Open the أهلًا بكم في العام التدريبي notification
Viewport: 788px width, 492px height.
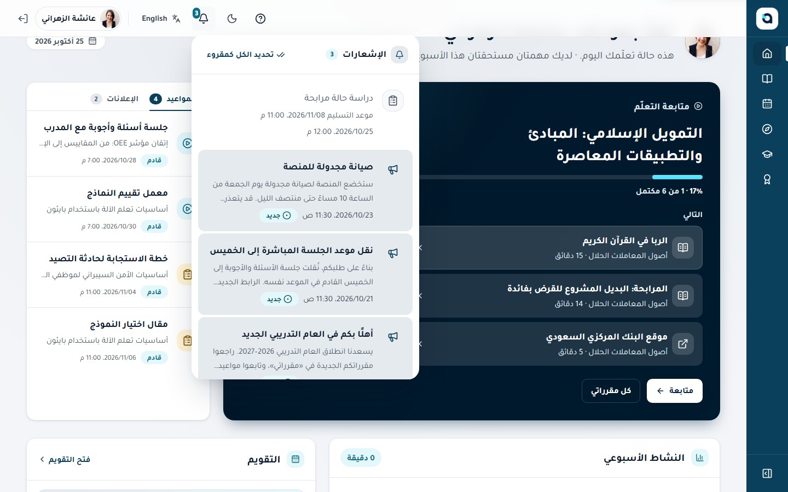(305, 348)
